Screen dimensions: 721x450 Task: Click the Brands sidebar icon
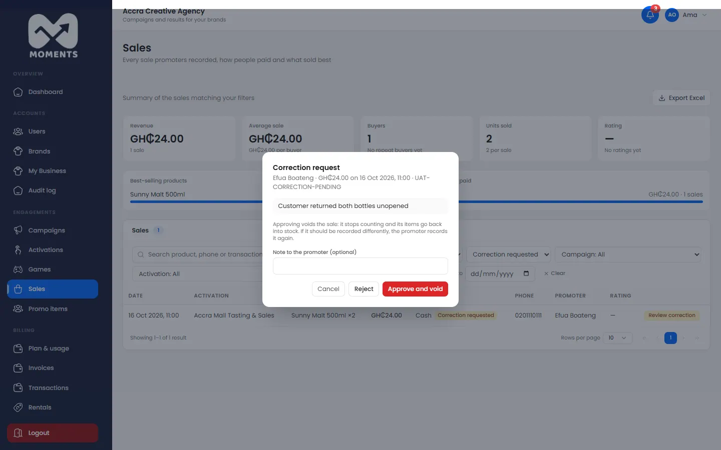[18, 151]
